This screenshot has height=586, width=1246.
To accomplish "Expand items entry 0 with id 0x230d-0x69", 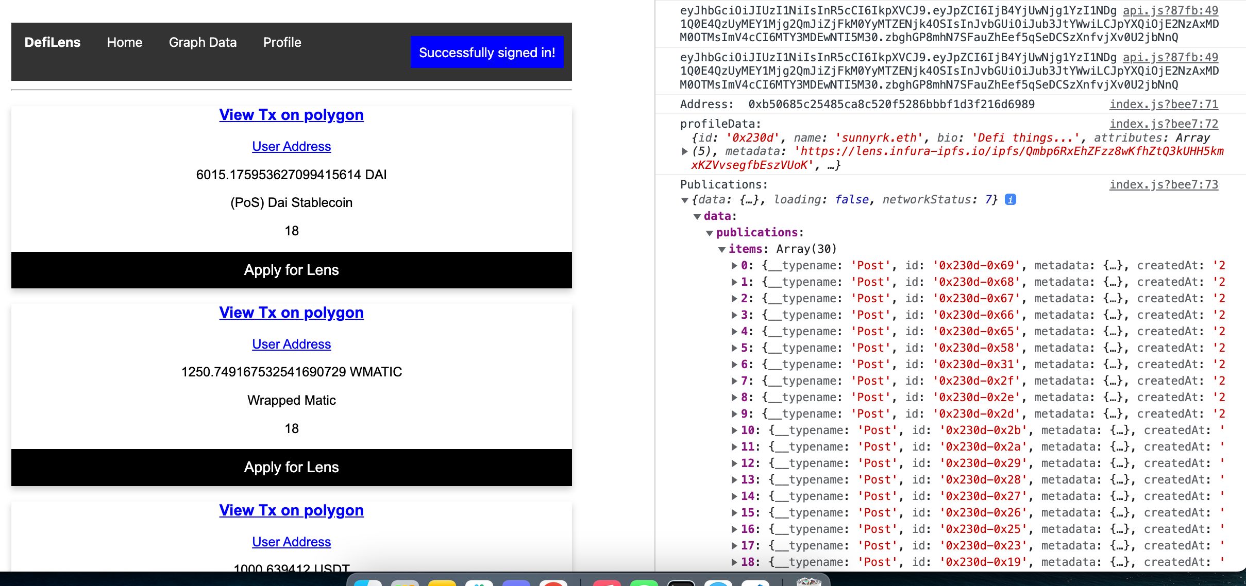I will tap(734, 266).
